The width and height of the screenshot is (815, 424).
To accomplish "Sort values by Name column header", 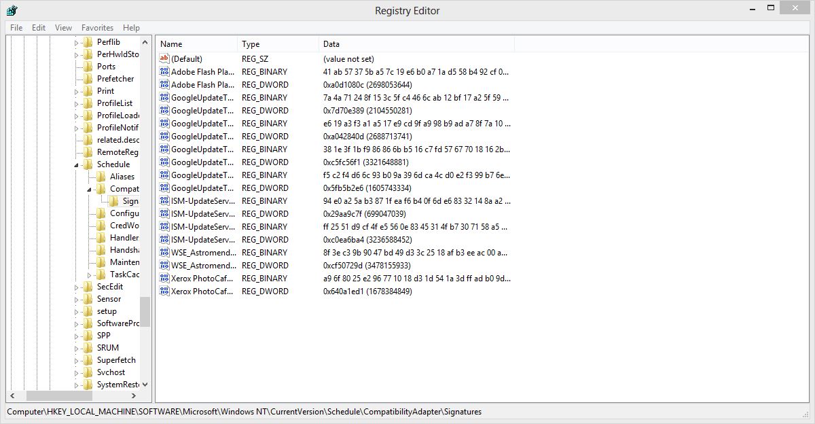I will [196, 44].
